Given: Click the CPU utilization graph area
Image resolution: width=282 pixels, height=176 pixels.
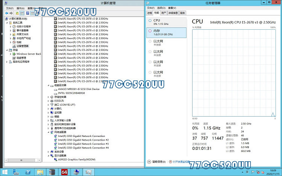Looking at the screenshot, I should pyautogui.click(x=234, y=73).
